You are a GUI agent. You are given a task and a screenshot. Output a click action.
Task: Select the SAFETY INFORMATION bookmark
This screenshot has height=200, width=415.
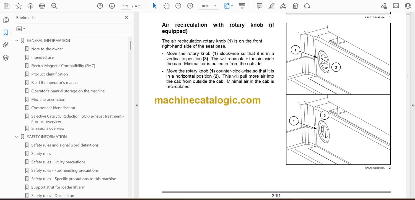[47, 137]
